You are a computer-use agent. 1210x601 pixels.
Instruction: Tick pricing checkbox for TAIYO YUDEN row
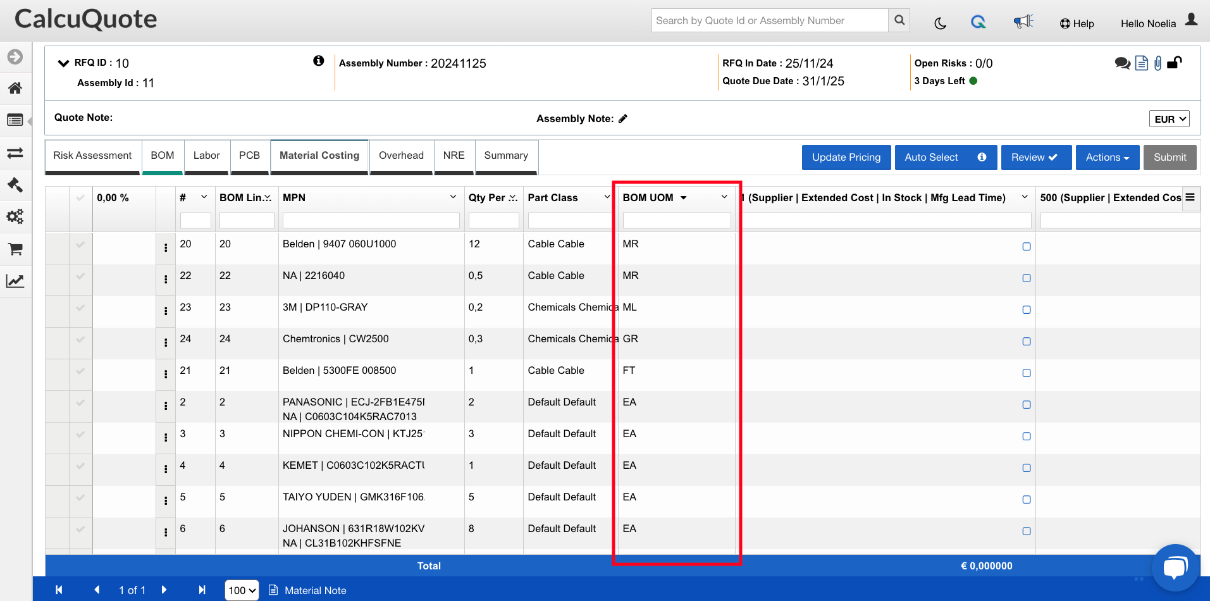click(1027, 500)
